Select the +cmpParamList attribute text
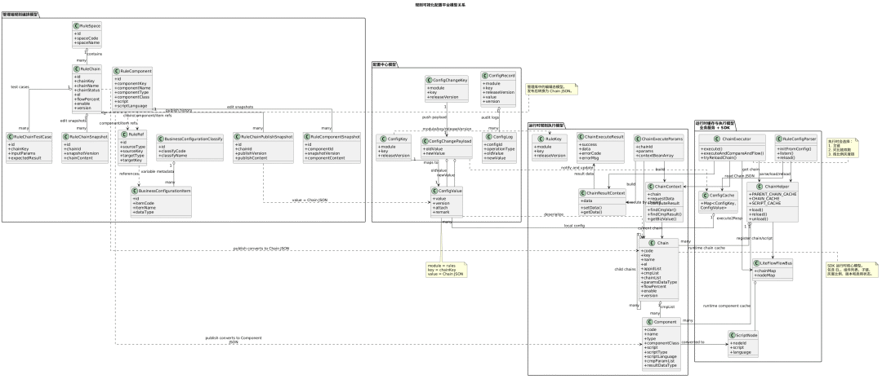Screen dimensions: 882x379 coord(661,360)
